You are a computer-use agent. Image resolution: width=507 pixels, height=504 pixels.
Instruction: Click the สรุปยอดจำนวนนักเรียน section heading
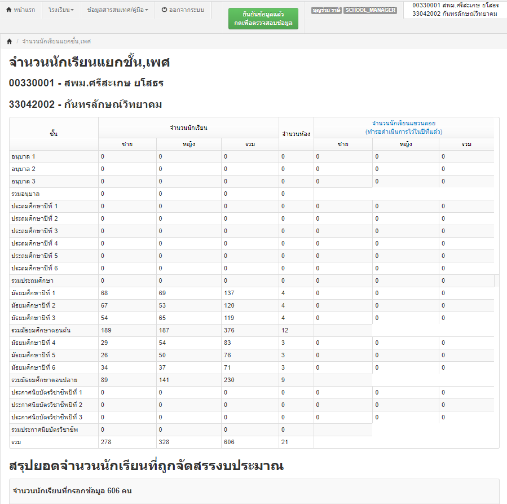tap(147, 466)
